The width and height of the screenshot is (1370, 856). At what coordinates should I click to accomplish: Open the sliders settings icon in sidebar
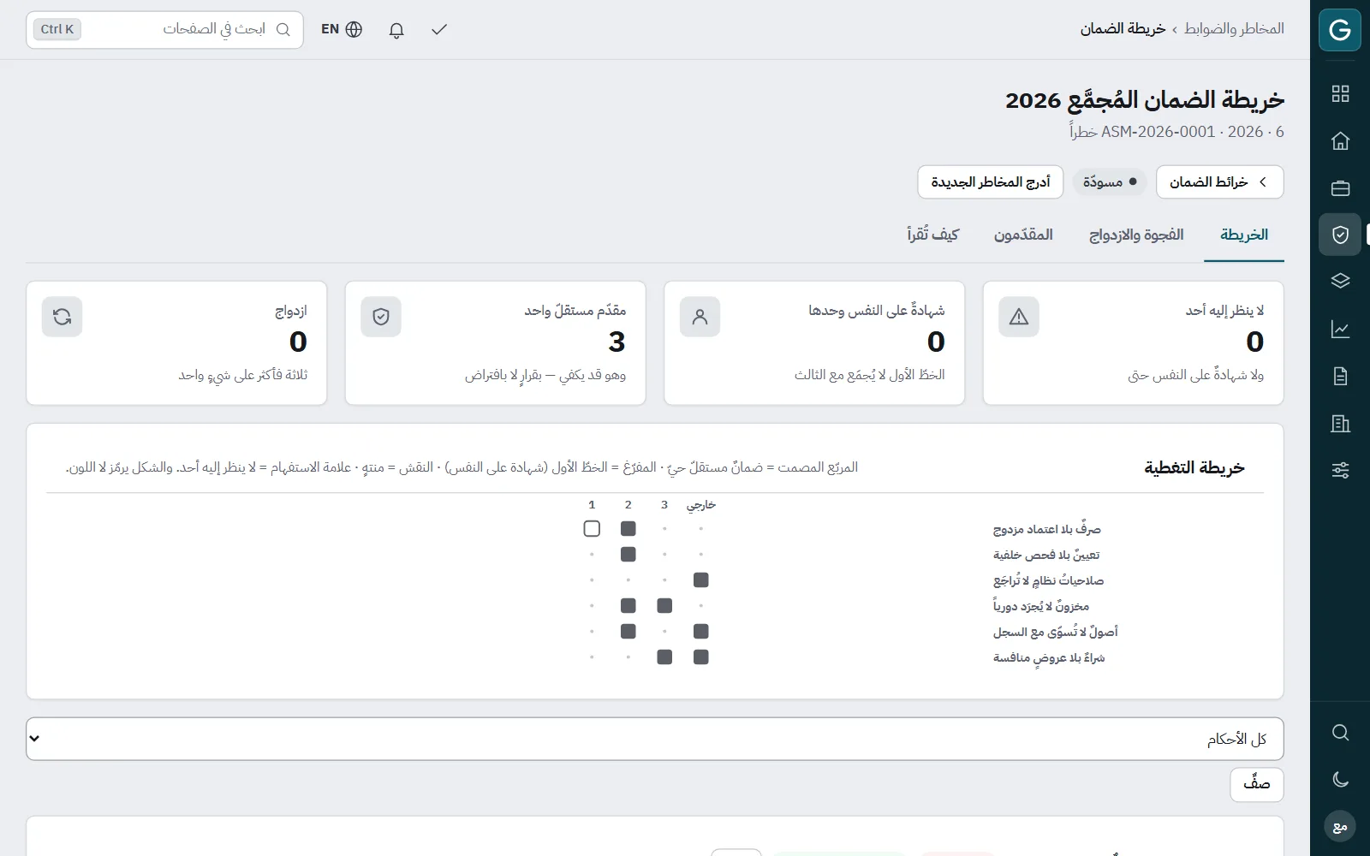[1340, 470]
